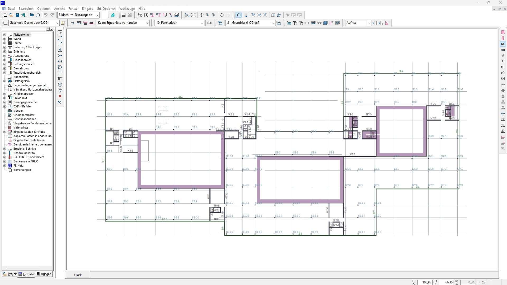Click the save file icon
This screenshot has width=507, height=285.
click(17, 15)
